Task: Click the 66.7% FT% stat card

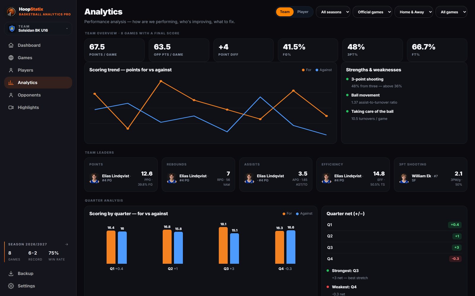Action: click(437, 50)
